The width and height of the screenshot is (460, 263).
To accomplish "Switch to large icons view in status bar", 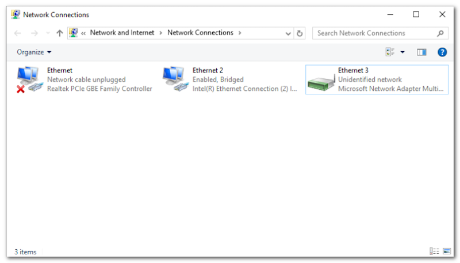I will [447, 251].
